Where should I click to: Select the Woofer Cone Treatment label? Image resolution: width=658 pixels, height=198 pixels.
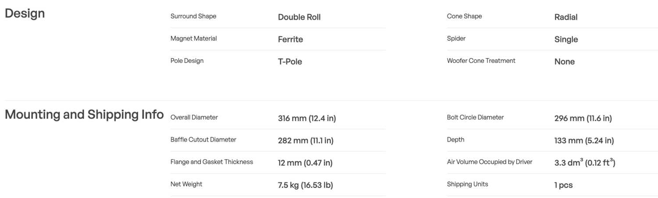[481, 61]
